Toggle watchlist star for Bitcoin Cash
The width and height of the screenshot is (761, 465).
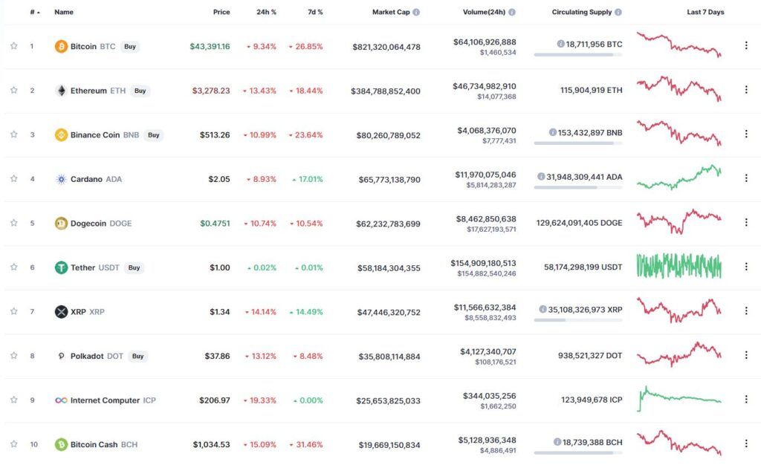14,444
